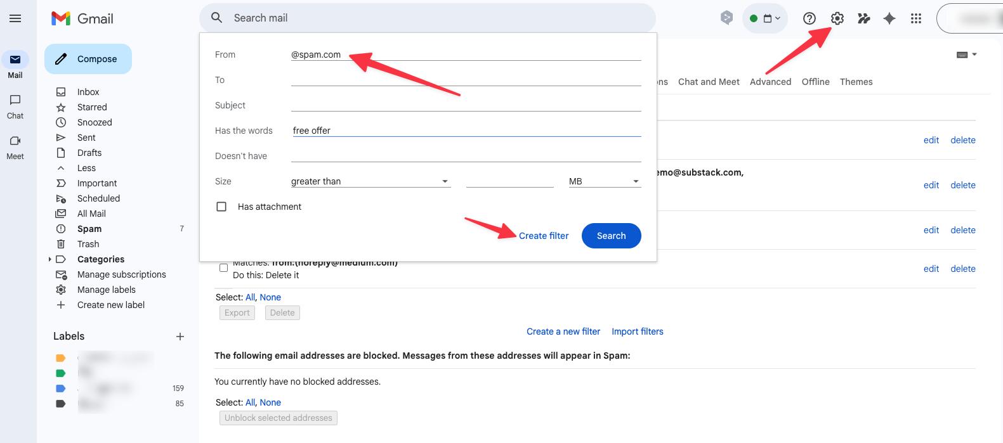Select All filters link above Export

[x=250, y=297]
